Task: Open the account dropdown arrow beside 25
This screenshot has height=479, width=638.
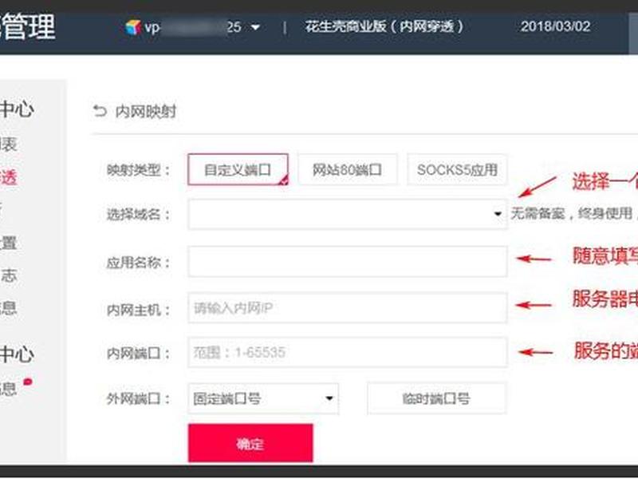Action: click(x=255, y=28)
